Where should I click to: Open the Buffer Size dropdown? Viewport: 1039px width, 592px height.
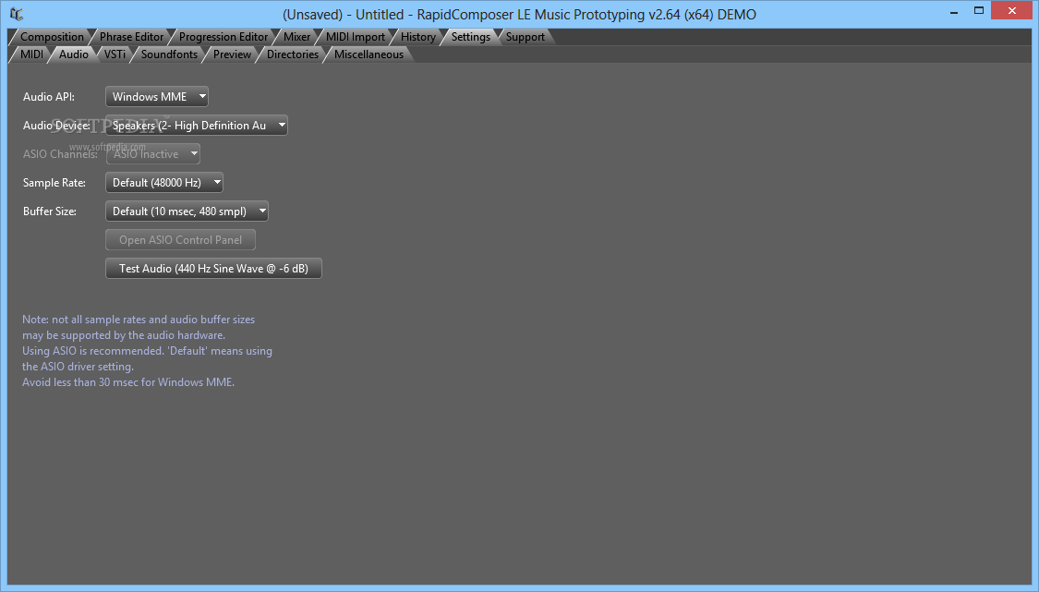pos(187,211)
